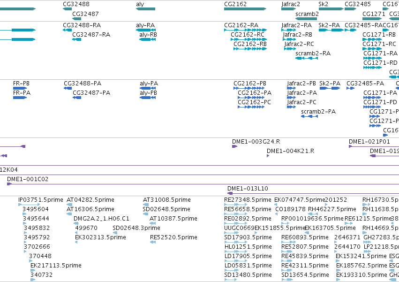
Task: Click protein CG2162-PA
Action: point(251,98)
